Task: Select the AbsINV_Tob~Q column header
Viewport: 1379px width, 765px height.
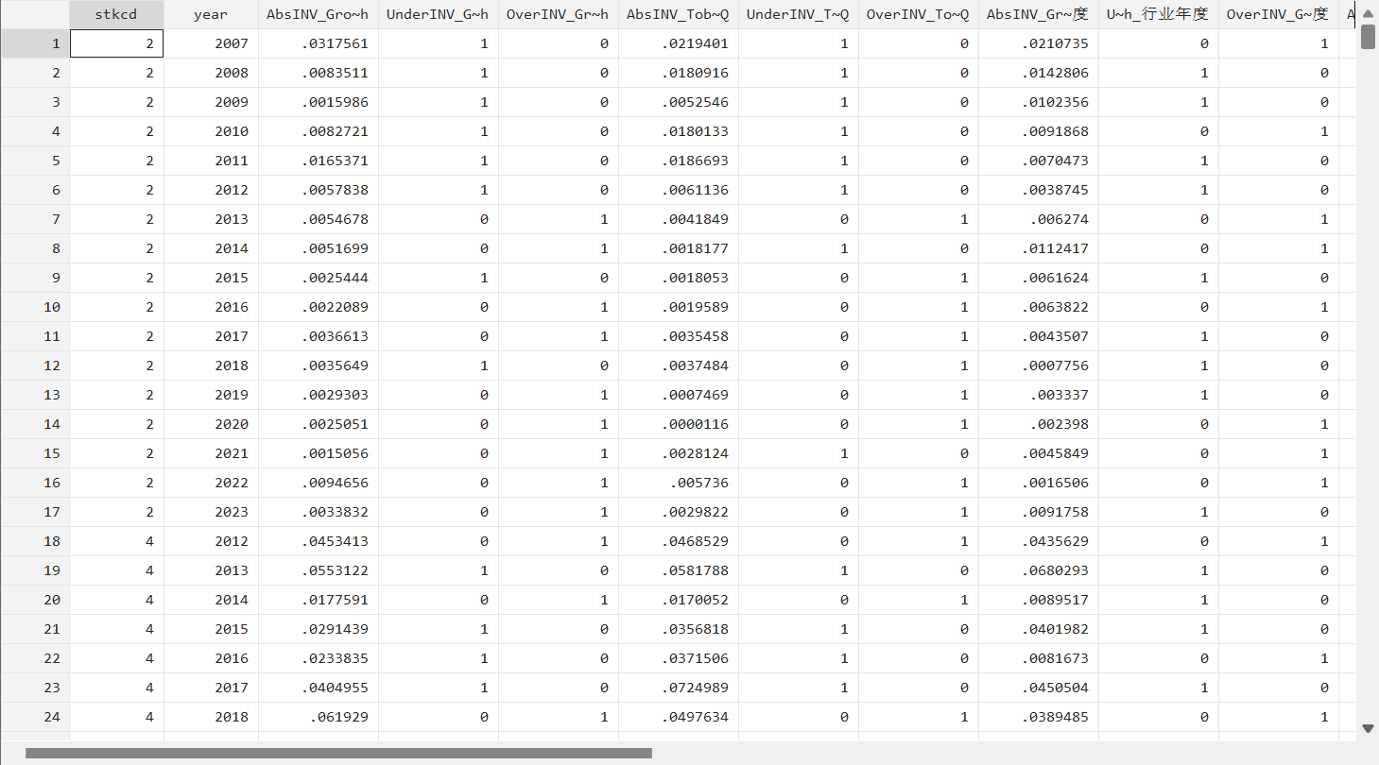Action: coord(679,14)
